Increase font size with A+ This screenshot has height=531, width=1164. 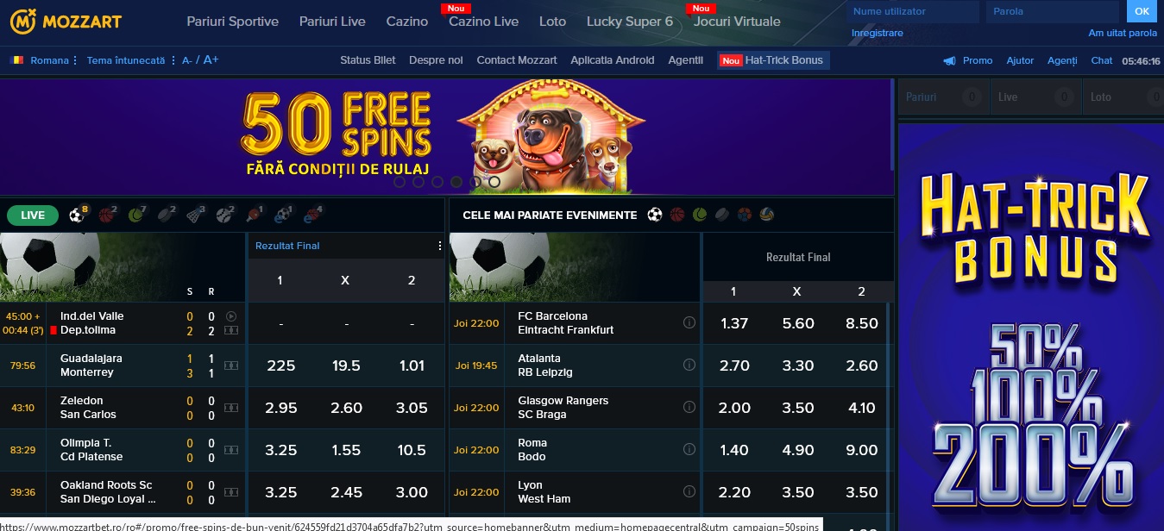click(211, 59)
